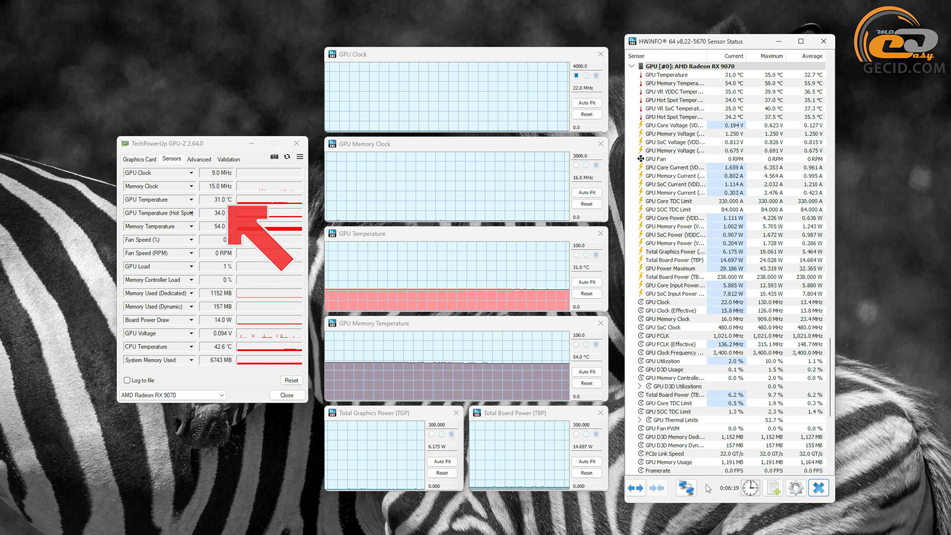Screen dimensions: 951x535
Task: Open the Board Power Draw dropdown arrow
Action: [x=191, y=320]
